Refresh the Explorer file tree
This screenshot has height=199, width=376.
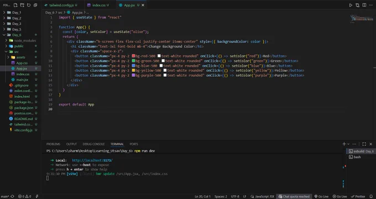coord(29,5)
